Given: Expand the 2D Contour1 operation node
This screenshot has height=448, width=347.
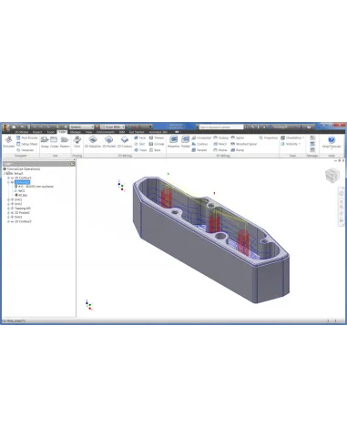Looking at the screenshot, I should coord(8,178).
